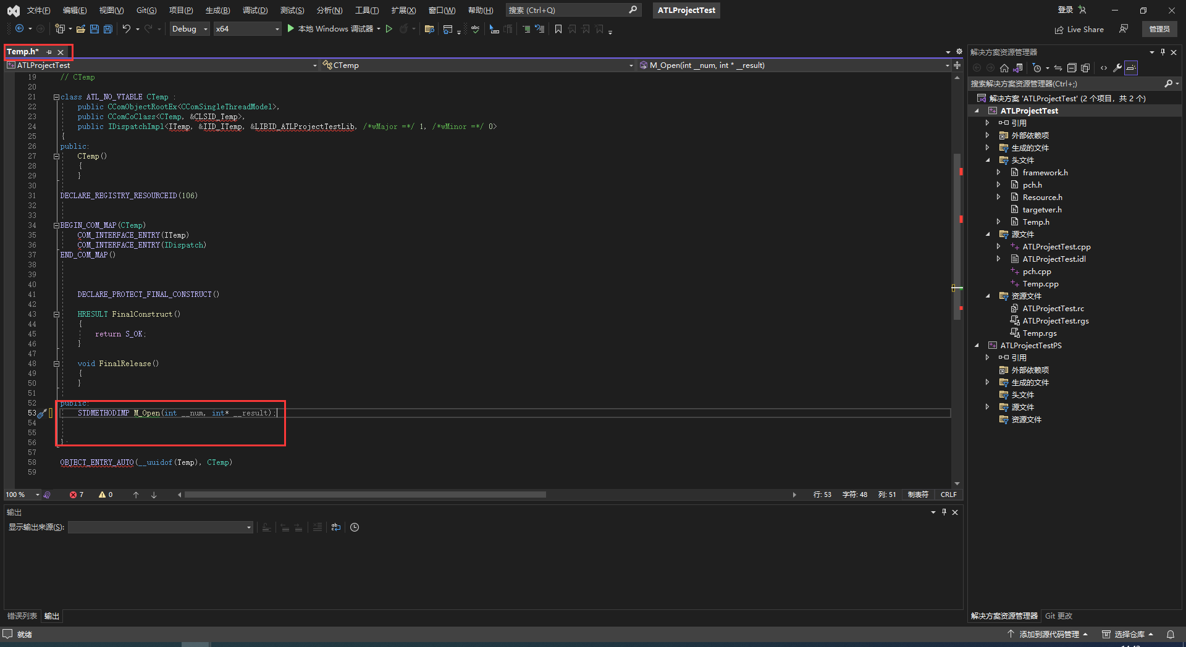The height and width of the screenshot is (647, 1186).
Task: Click the 管理员 badge button
Action: [1159, 29]
